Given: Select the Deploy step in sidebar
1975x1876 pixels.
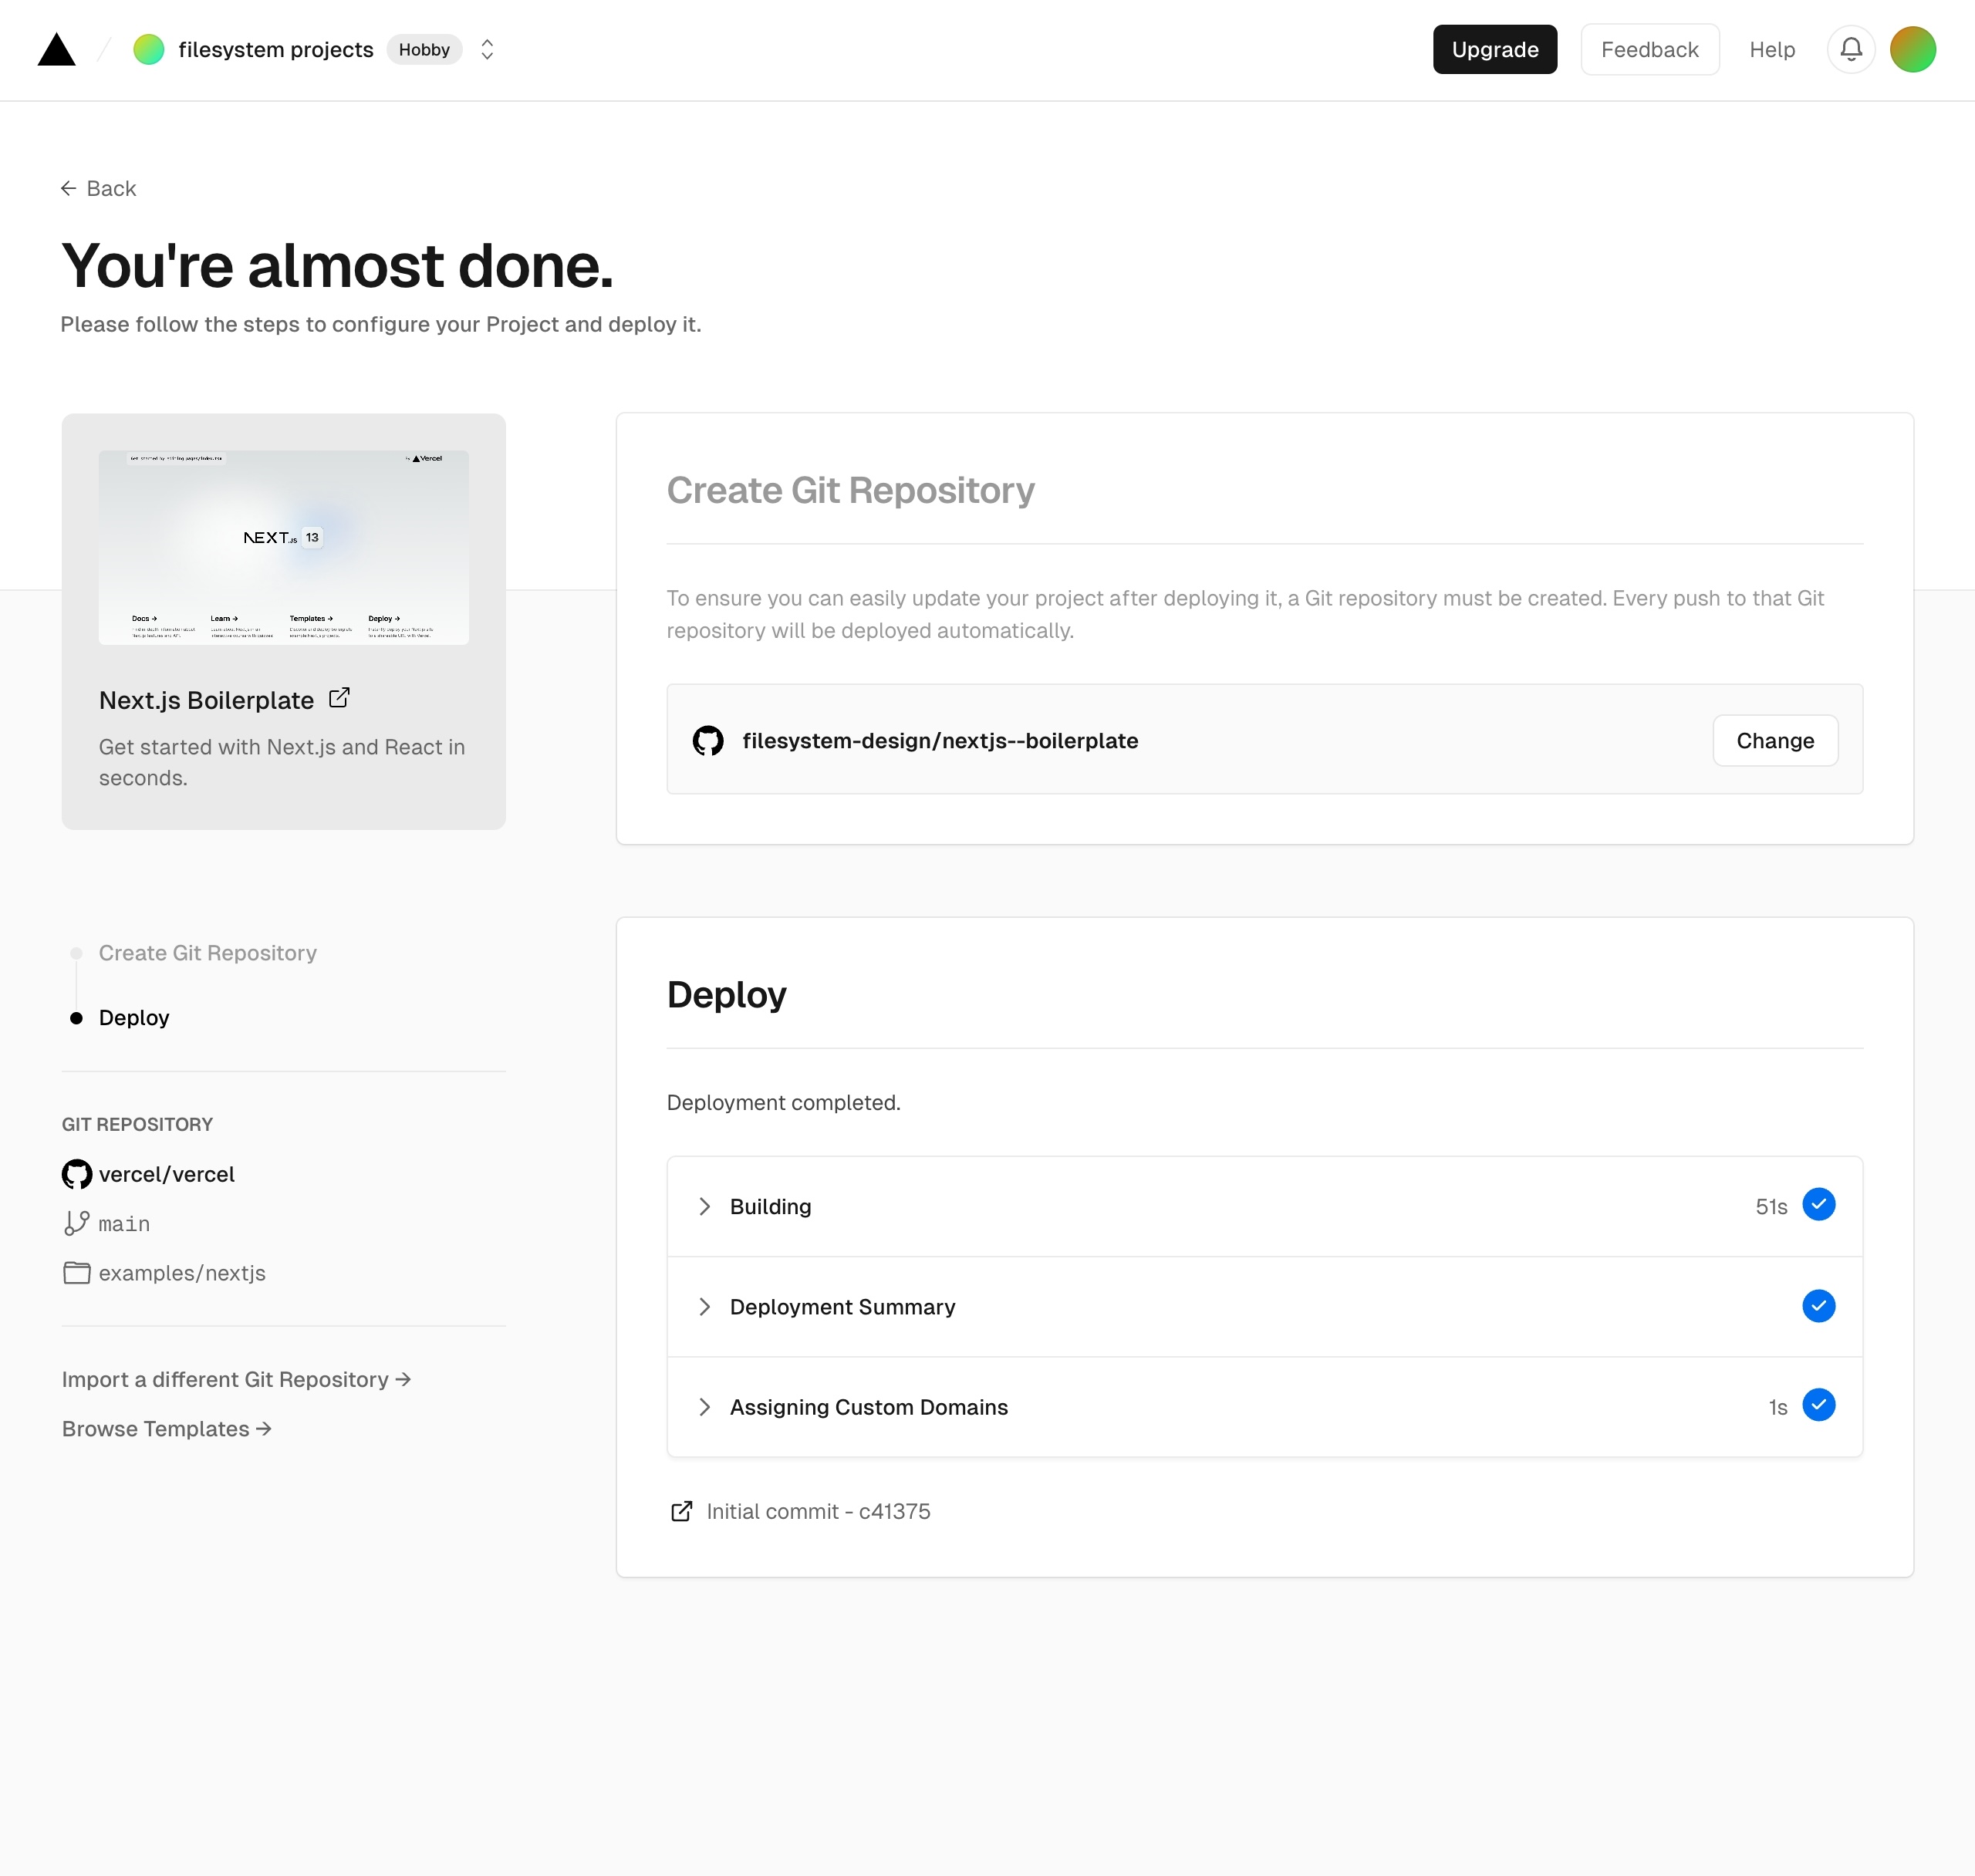Looking at the screenshot, I should [x=134, y=1017].
